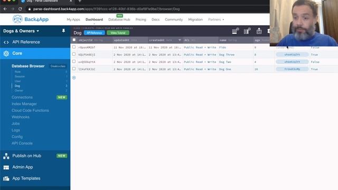Open App Templates section

tap(26, 178)
